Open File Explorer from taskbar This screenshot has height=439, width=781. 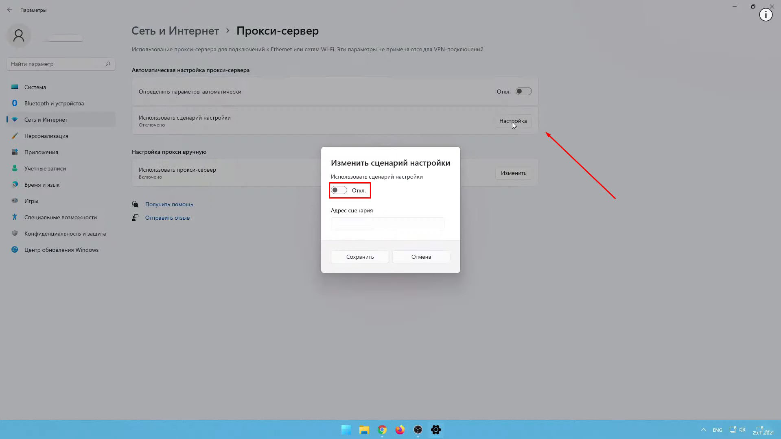pos(364,430)
